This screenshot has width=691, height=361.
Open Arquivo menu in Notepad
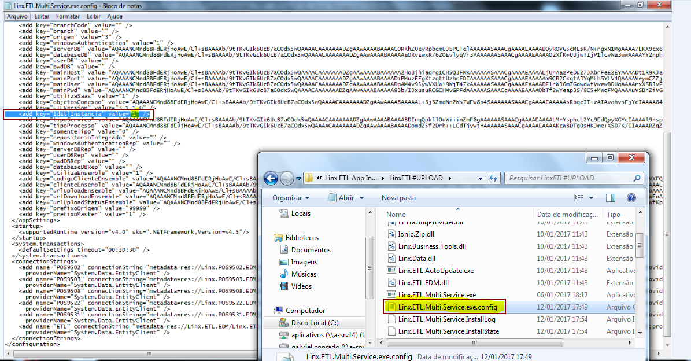(x=17, y=16)
